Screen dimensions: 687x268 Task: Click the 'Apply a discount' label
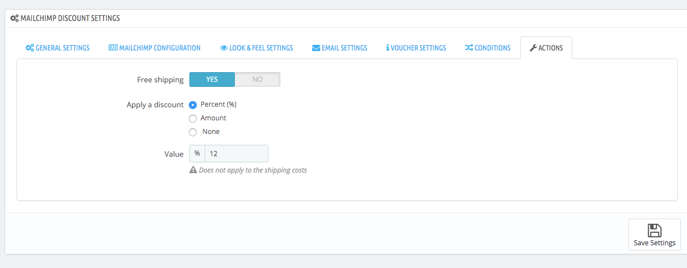155,105
